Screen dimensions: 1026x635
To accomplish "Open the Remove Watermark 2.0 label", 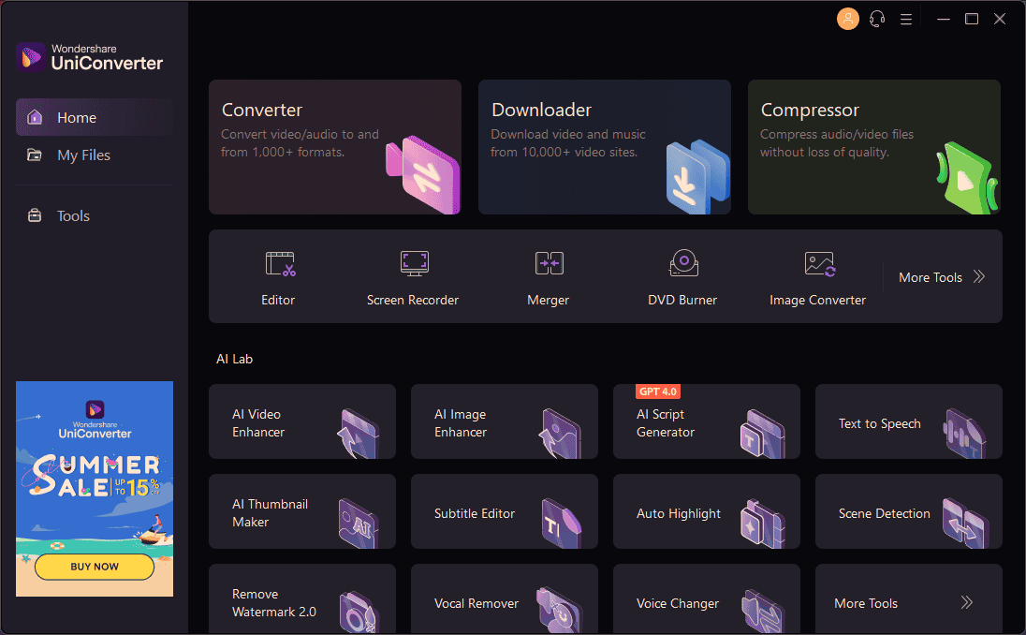I will pyautogui.click(x=273, y=603).
